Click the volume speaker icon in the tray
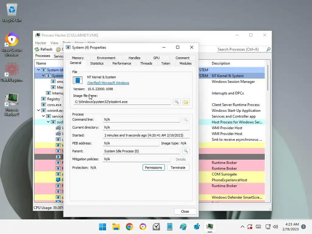Viewport: 312px width, 234px height. click(275, 227)
